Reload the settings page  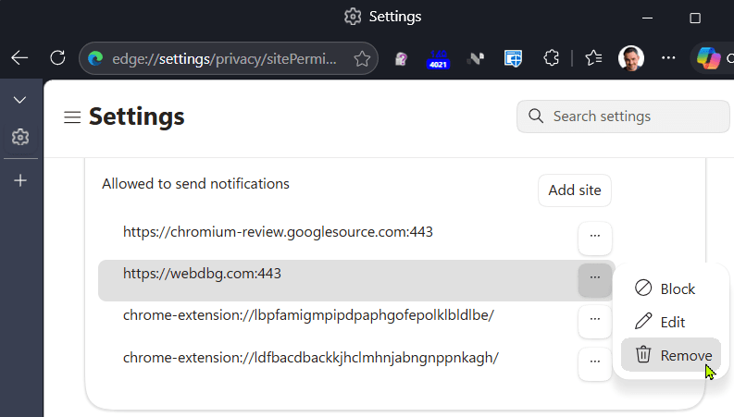[x=57, y=58]
